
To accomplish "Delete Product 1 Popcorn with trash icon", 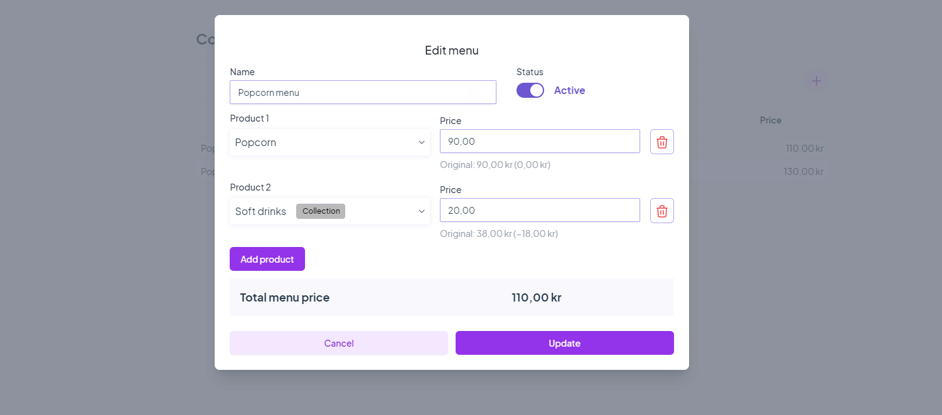I will click(661, 142).
